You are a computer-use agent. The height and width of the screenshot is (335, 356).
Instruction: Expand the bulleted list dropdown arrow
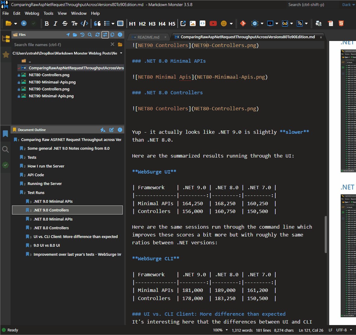[x=113, y=24]
